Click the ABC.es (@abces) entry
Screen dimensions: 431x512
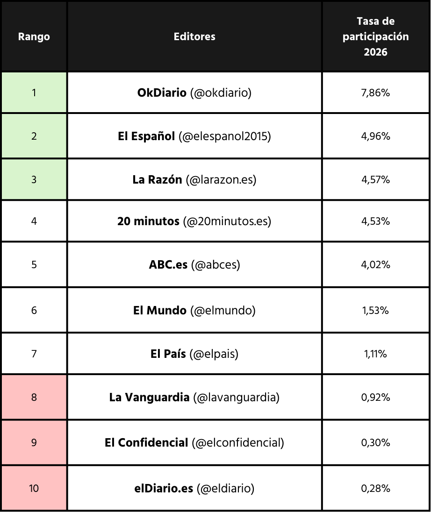(x=194, y=264)
